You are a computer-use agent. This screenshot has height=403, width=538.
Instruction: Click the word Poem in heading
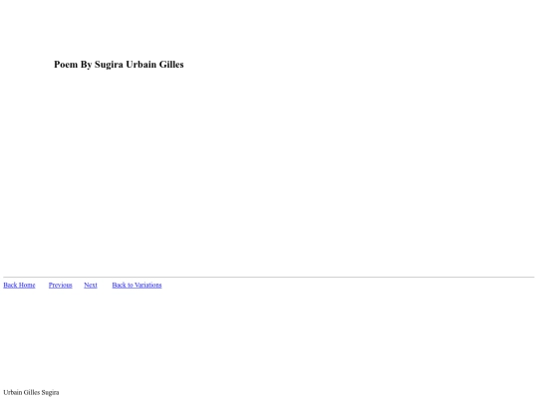point(66,65)
